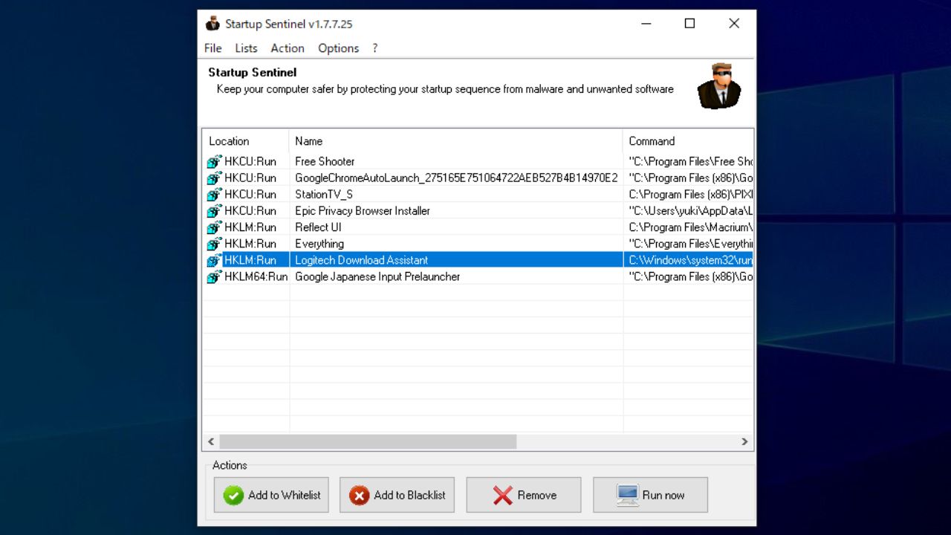Screen dimensions: 951x535
Task: Close the Startup Sentinel window
Action: click(734, 24)
